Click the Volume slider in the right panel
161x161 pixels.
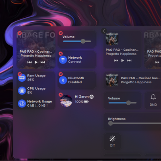click(122, 103)
